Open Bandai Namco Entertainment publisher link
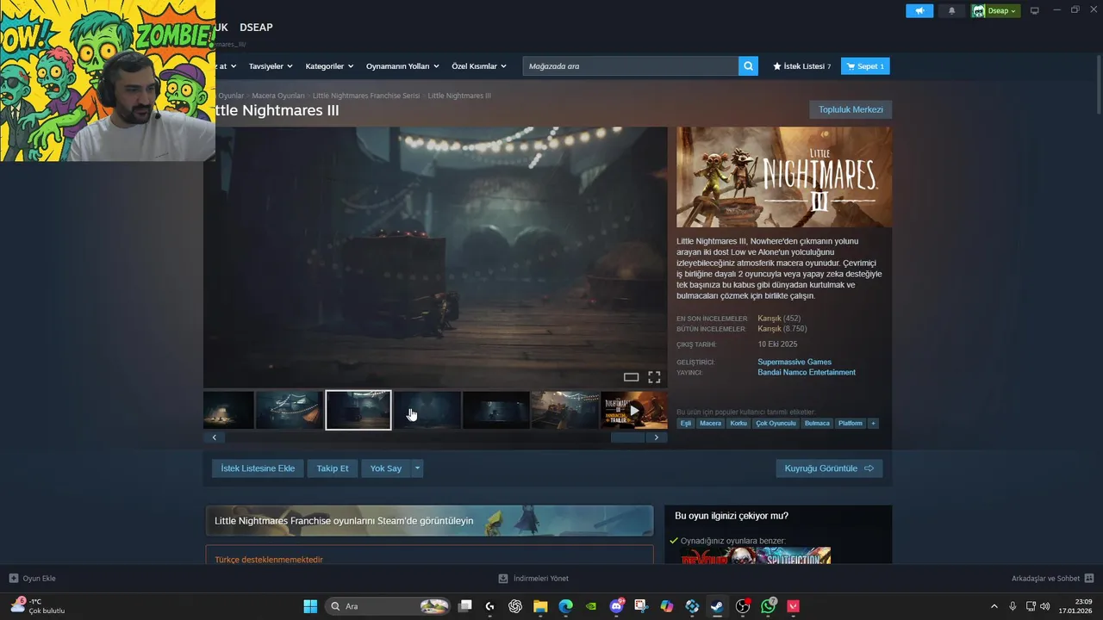Screen dimensions: 1103x620 [807, 373]
